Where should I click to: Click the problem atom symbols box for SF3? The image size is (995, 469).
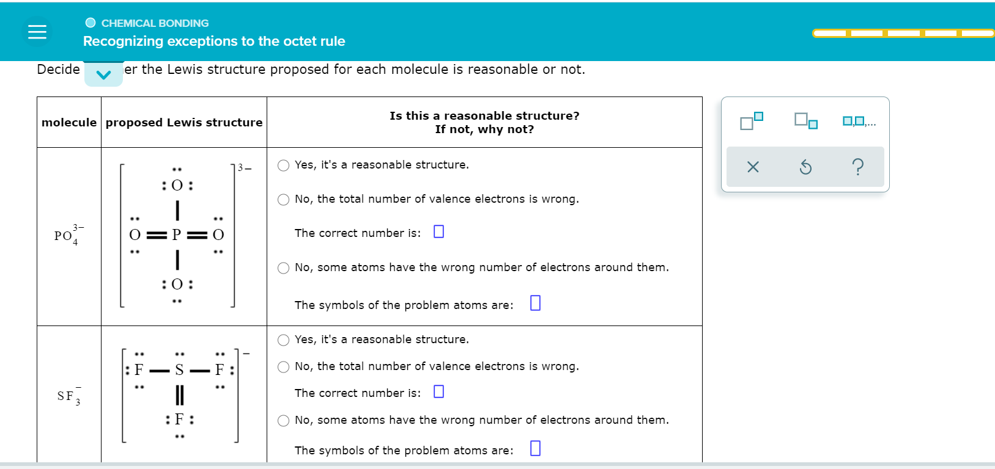[x=535, y=448]
